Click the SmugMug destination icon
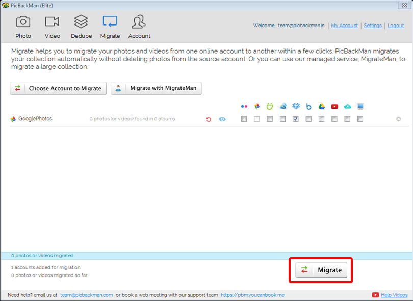This screenshot has width=413, height=301. coord(270,106)
